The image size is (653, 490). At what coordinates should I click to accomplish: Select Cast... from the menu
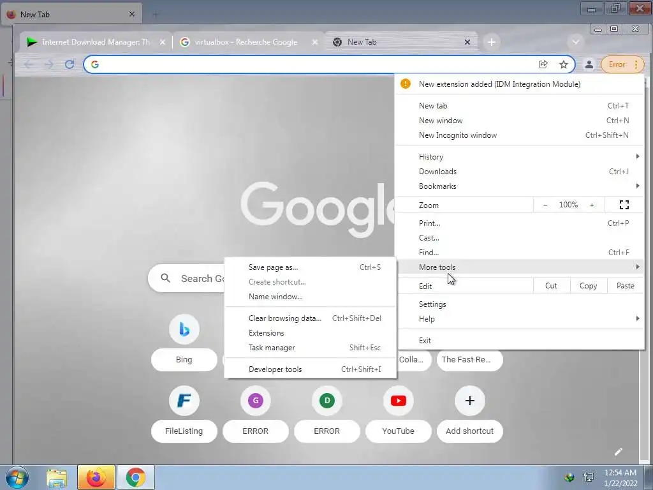(x=519, y=237)
